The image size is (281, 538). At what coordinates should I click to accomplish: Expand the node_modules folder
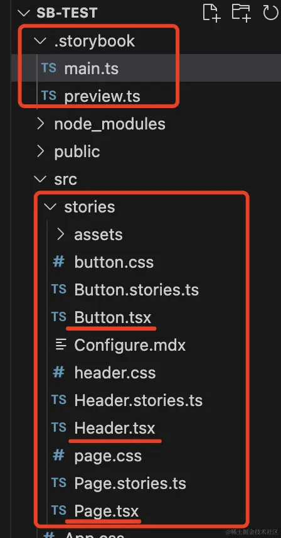[41, 124]
